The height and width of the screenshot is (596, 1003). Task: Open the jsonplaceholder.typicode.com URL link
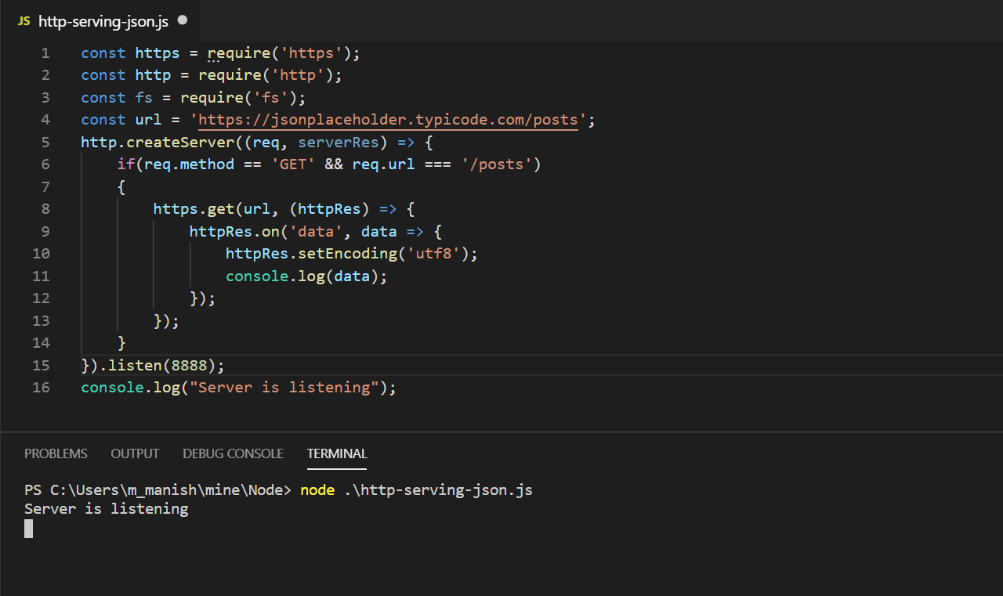tap(388, 120)
